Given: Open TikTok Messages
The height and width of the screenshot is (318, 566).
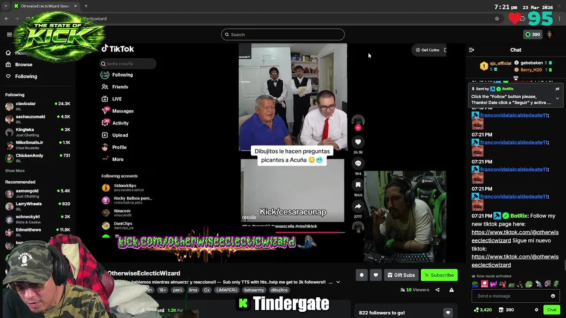Looking at the screenshot, I should pyautogui.click(x=118, y=111).
